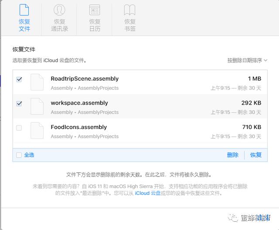The image size is (279, 230).
Task: Click the 710 KB size value
Action: coord(252,127)
